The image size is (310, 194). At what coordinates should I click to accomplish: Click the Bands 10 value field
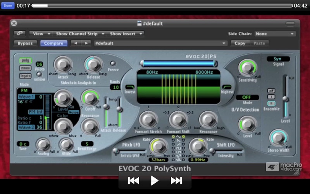point(115,87)
